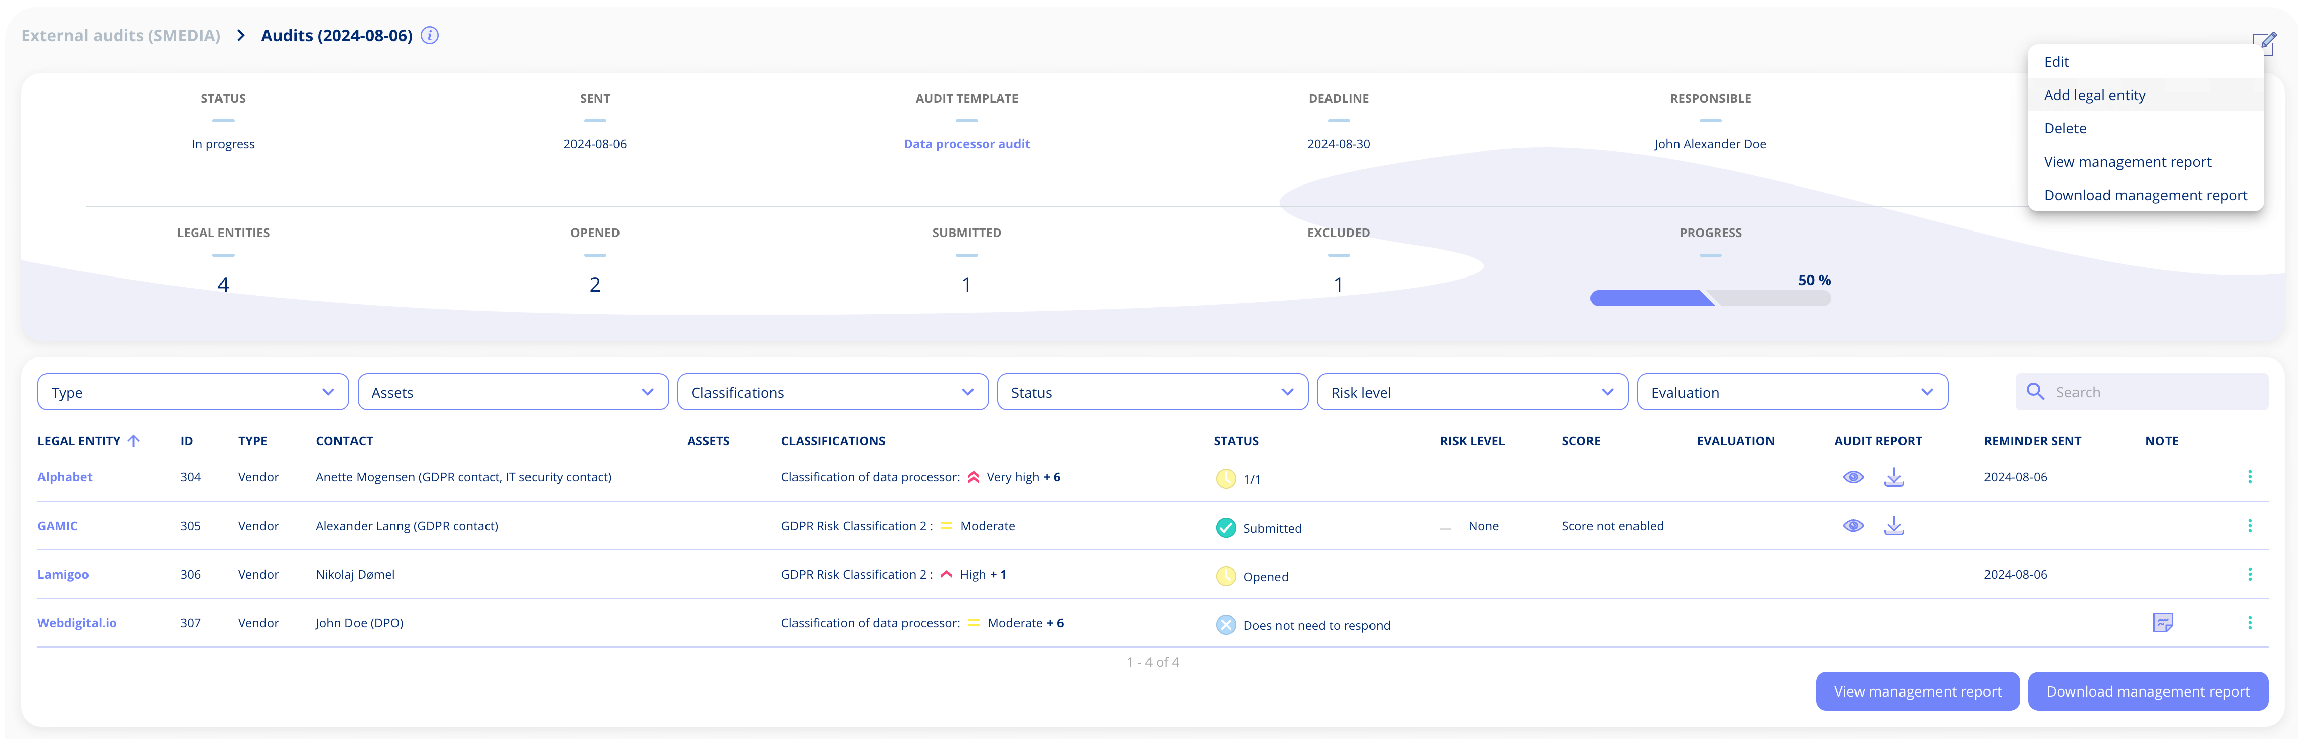Open the note icon for Webdigital.io

click(x=2162, y=622)
